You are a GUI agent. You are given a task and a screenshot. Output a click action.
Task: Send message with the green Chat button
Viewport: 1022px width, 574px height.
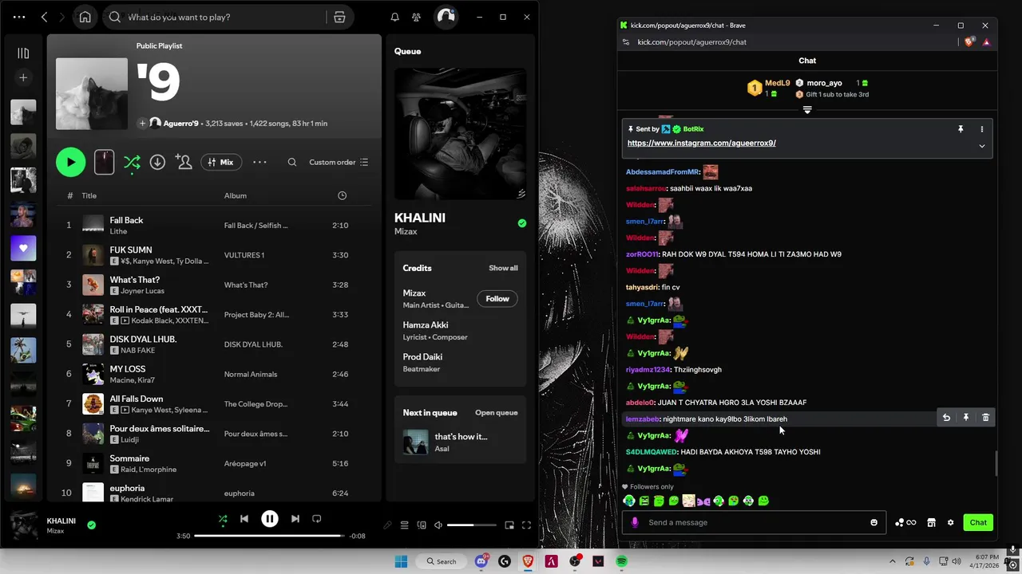point(978,522)
